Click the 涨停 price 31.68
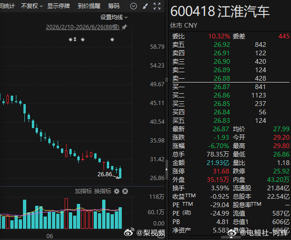The height and width of the screenshot is (240, 291). (x=221, y=171)
